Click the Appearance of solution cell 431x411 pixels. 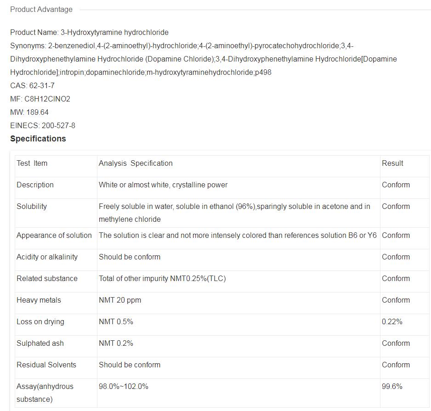(54, 236)
